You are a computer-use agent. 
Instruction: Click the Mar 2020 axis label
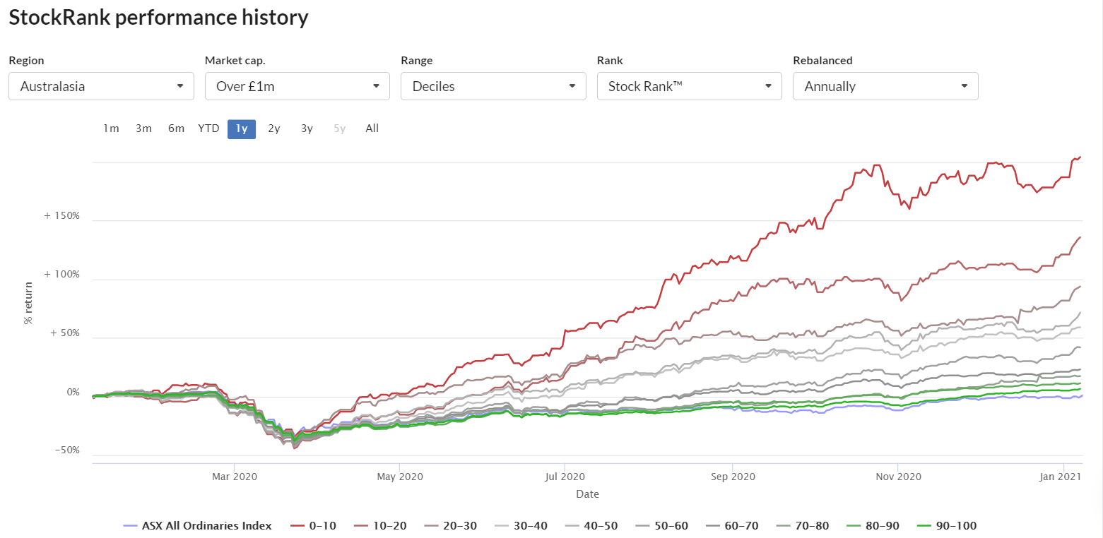click(233, 477)
